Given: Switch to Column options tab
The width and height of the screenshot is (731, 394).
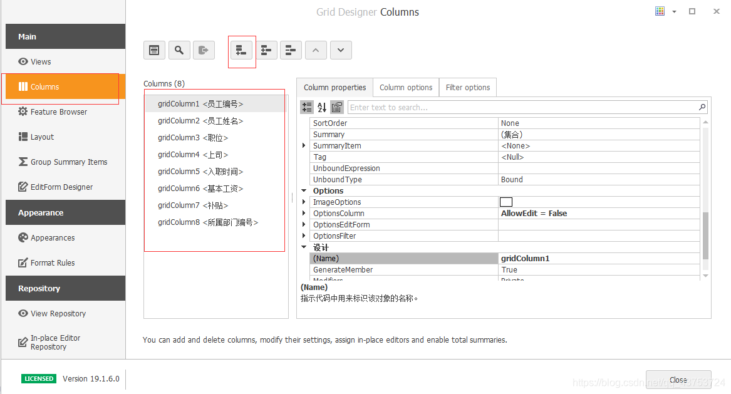Looking at the screenshot, I should pyautogui.click(x=406, y=88).
